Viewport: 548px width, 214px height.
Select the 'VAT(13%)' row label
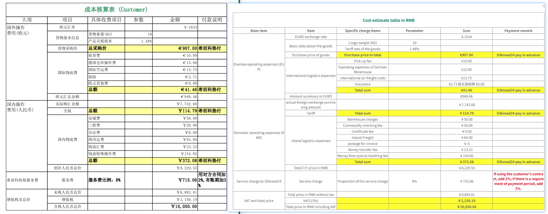[311, 201]
